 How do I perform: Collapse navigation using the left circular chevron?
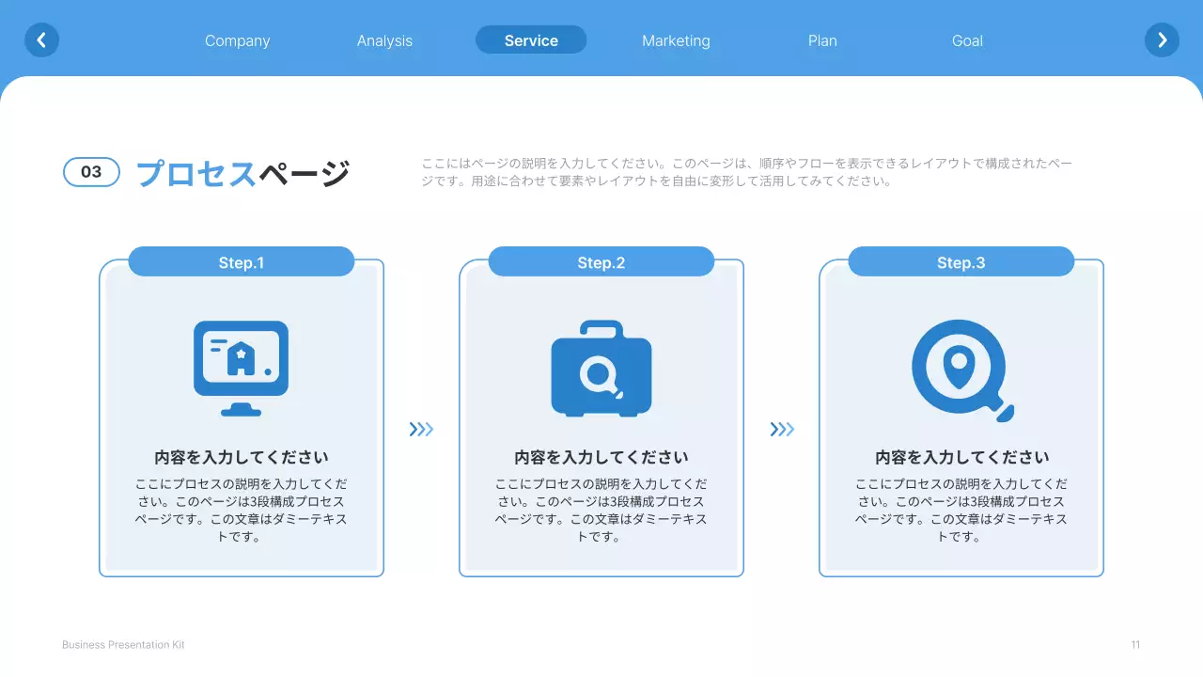(x=41, y=39)
